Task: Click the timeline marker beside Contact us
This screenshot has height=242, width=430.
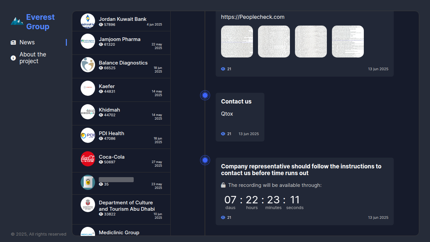Action: (205, 95)
